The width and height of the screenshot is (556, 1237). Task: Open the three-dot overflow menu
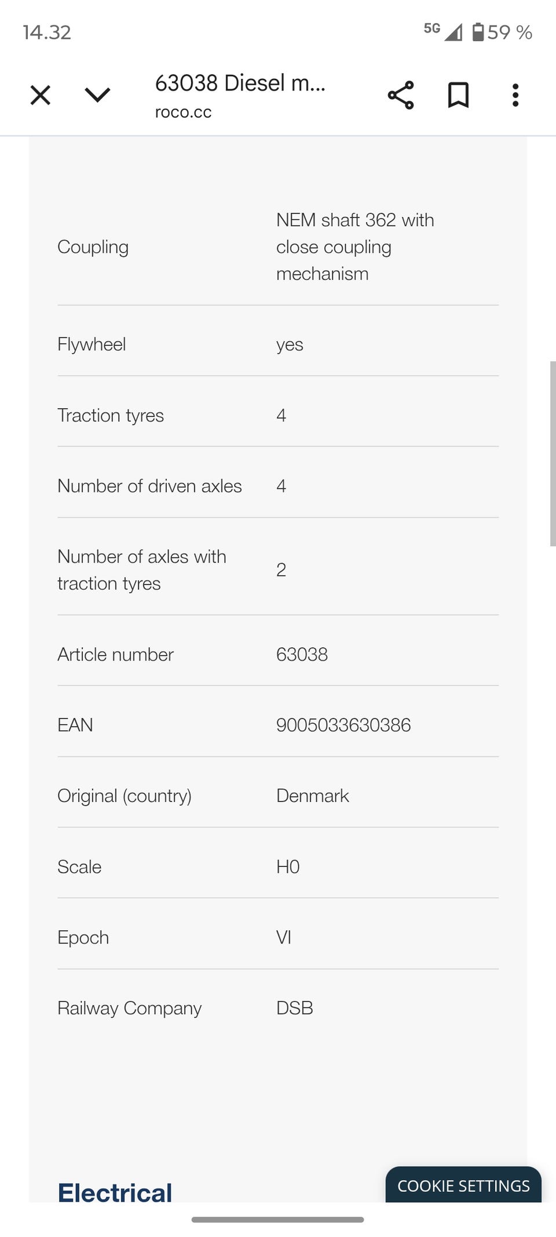(x=515, y=95)
